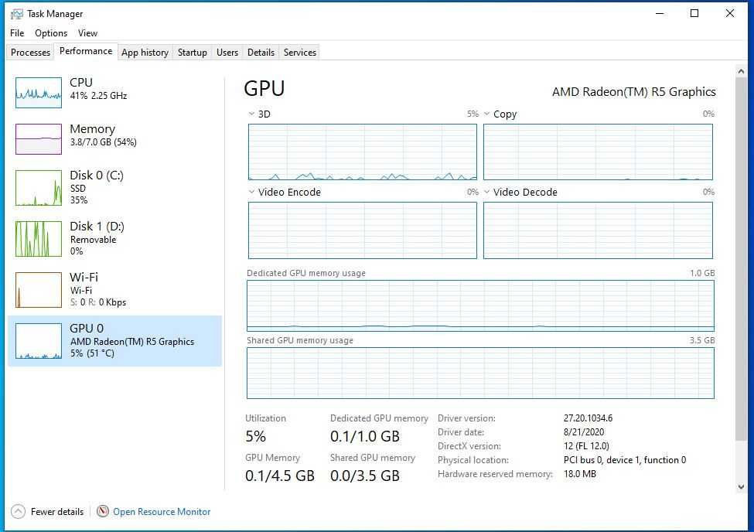Screen dimensions: 754x532
Task: Open the Video Decode graph dropdown
Action: tap(487, 192)
